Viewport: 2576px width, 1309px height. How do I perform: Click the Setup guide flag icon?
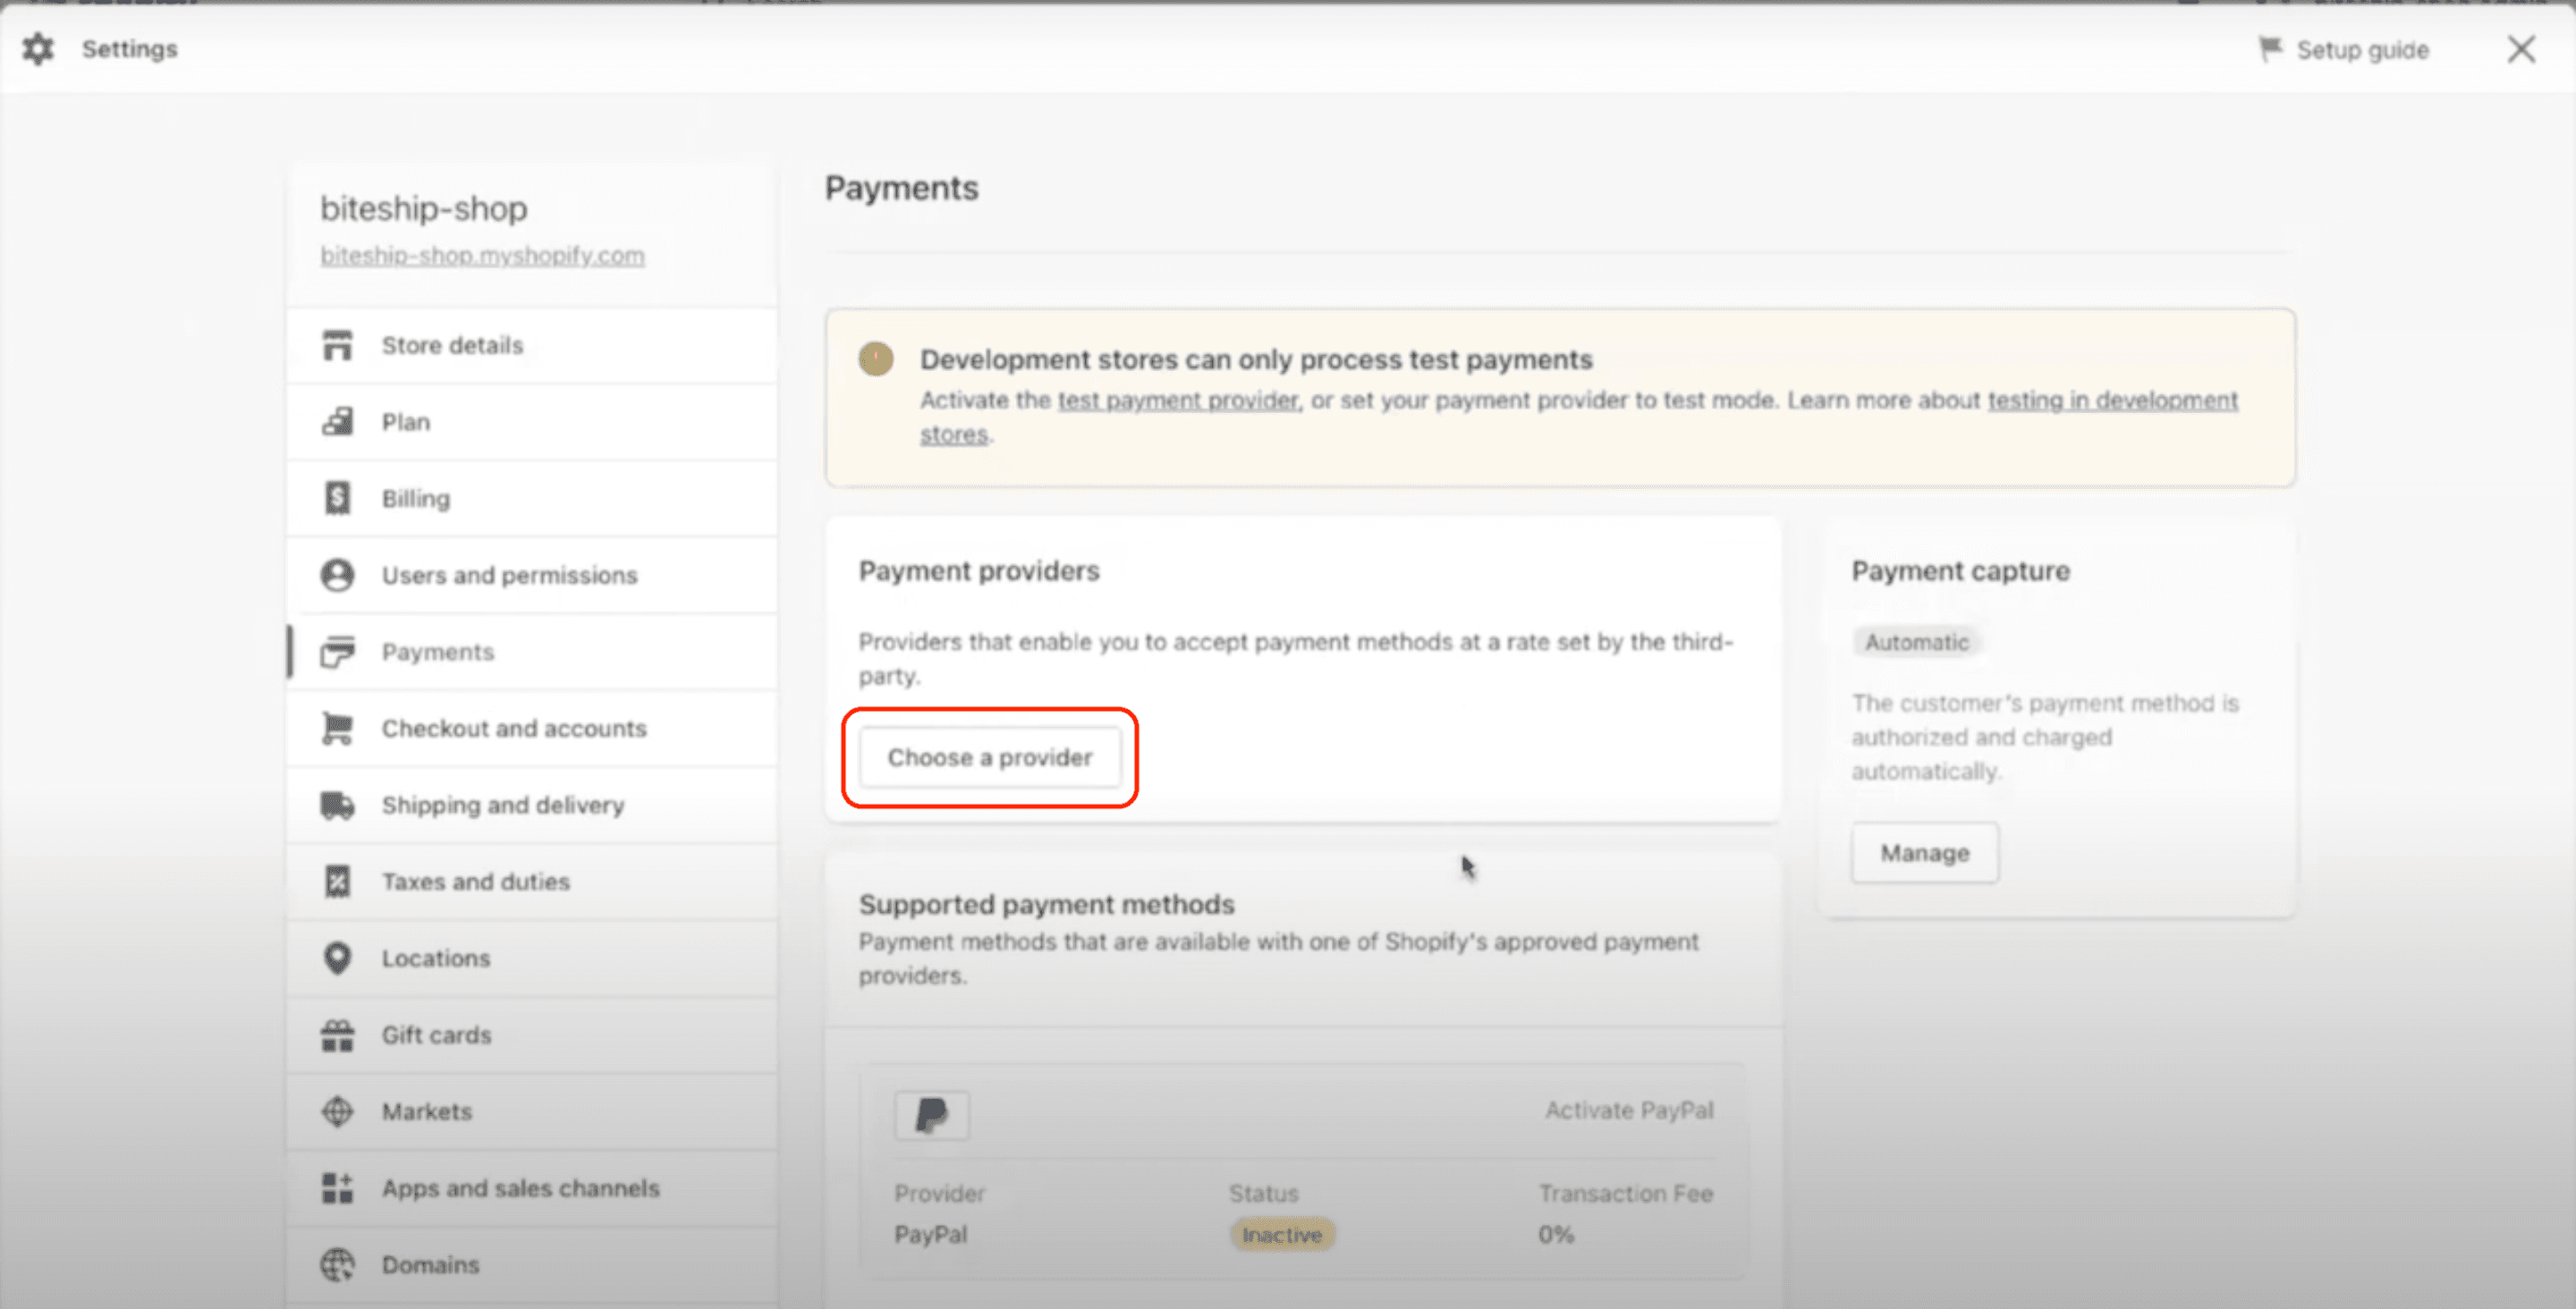(2270, 49)
